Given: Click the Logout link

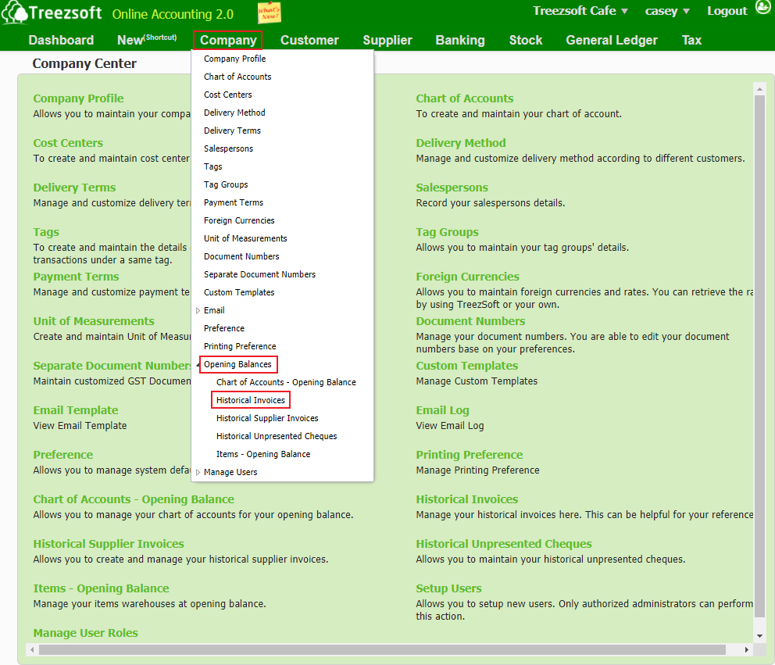Looking at the screenshot, I should point(727,11).
